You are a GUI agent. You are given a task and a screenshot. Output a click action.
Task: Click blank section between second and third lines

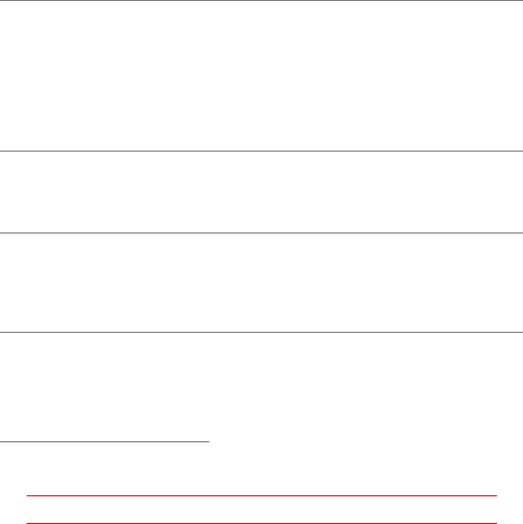(x=261, y=192)
